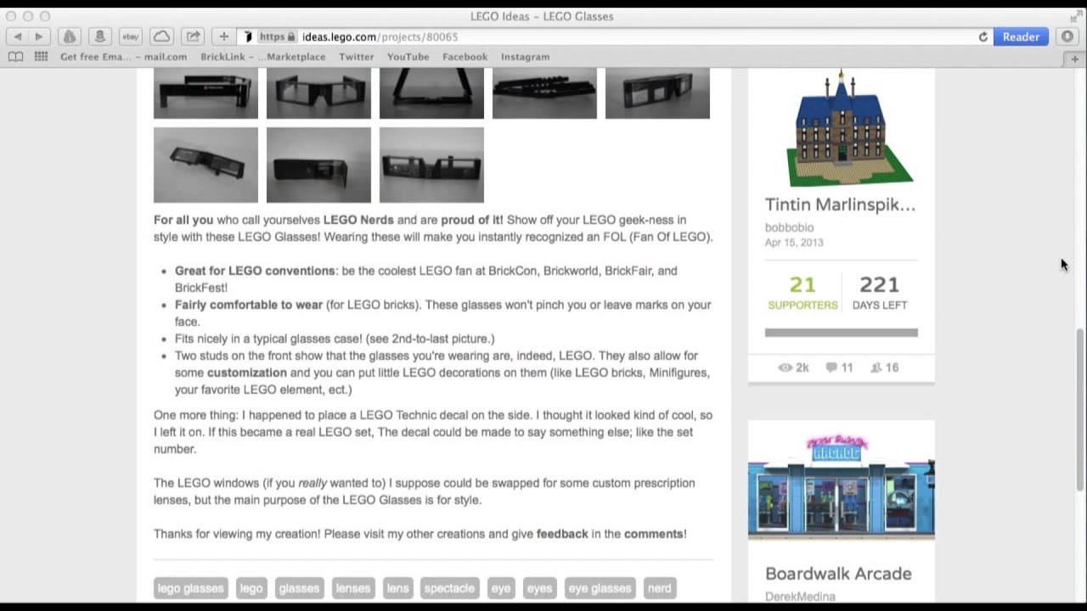Open the toolbar shortcut left of Amazon
This screenshot has width=1087, height=611.
70,36
